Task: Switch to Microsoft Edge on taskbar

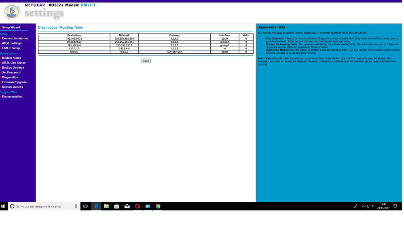Action: 96,206
